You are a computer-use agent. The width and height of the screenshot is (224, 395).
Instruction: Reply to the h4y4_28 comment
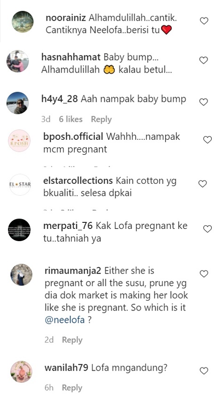pyautogui.click(x=101, y=120)
